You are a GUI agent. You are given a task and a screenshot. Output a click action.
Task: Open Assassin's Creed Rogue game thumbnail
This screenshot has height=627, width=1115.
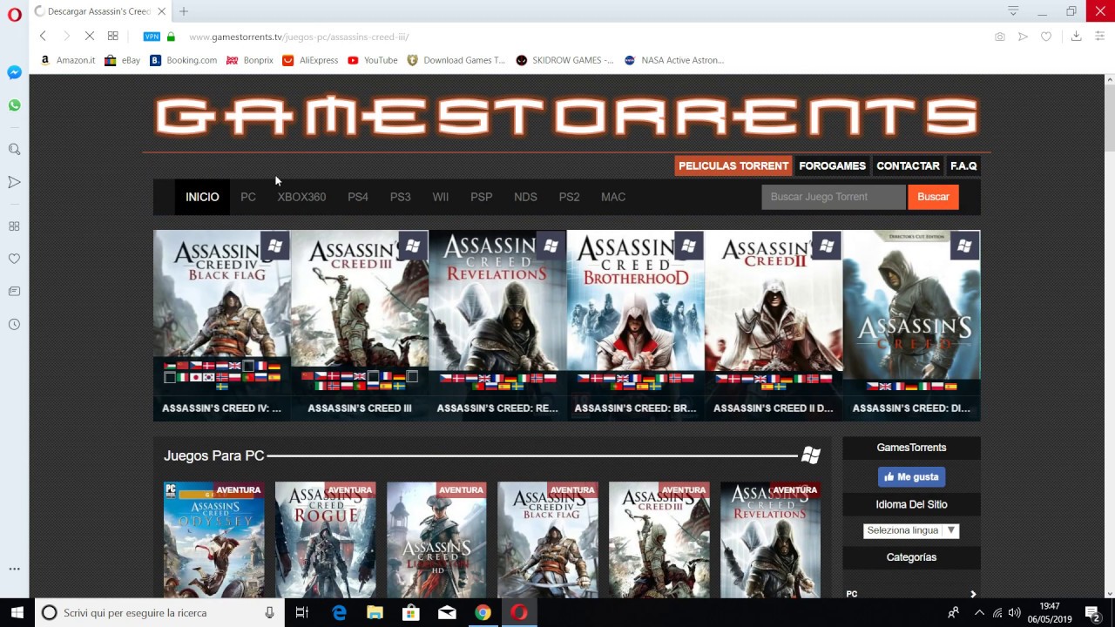coord(326,540)
